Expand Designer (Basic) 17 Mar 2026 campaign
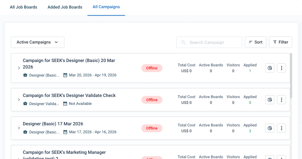The height and width of the screenshot is (159, 302). tap(19, 128)
